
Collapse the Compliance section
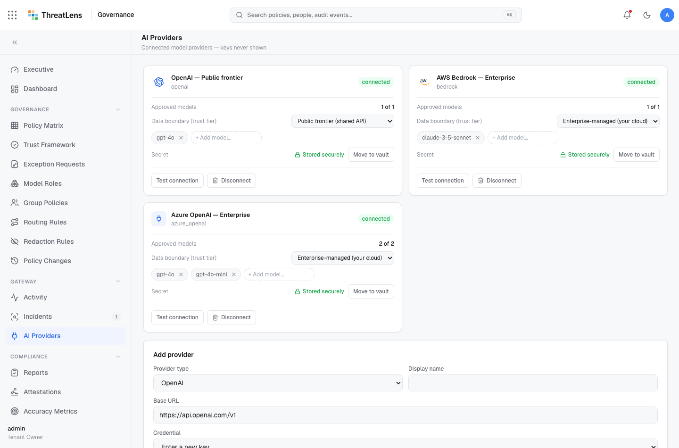[x=118, y=357]
